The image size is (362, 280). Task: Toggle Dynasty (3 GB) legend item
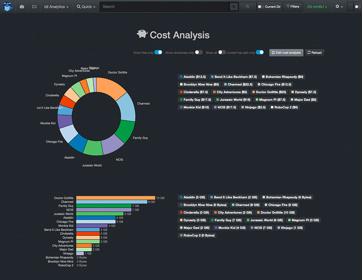click(193, 221)
